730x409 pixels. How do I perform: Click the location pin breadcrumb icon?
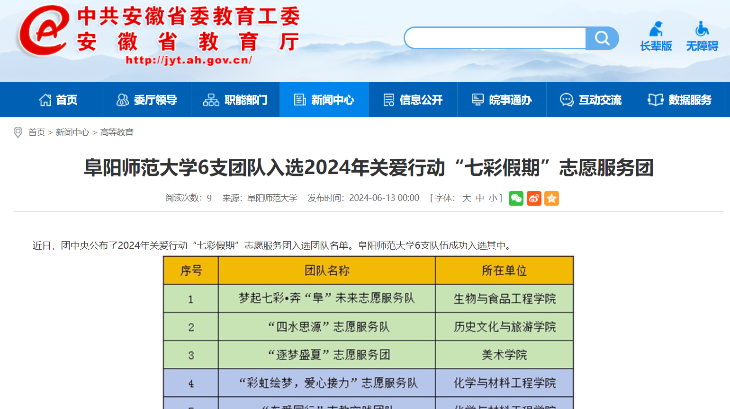click(18, 132)
